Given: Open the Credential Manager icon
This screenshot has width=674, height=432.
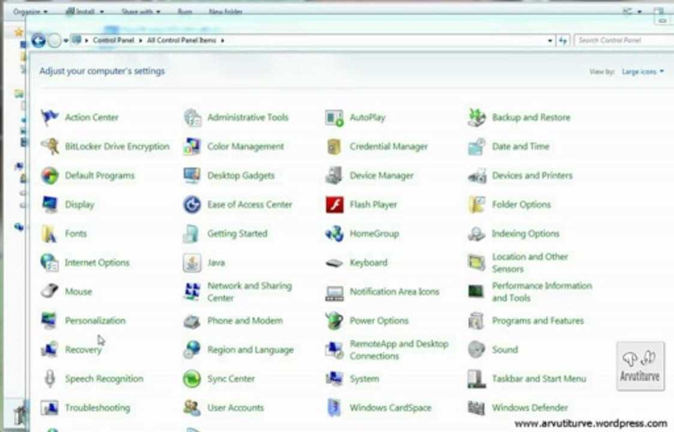Looking at the screenshot, I should pyautogui.click(x=334, y=146).
